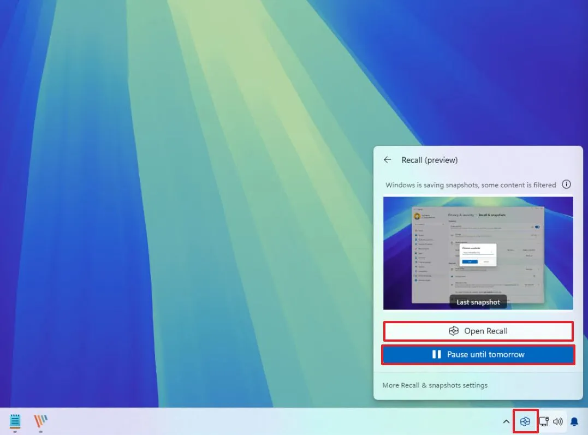Click the Recall cube icon inside Open Recall
Viewport: 588px width, 435px height.
coord(453,331)
